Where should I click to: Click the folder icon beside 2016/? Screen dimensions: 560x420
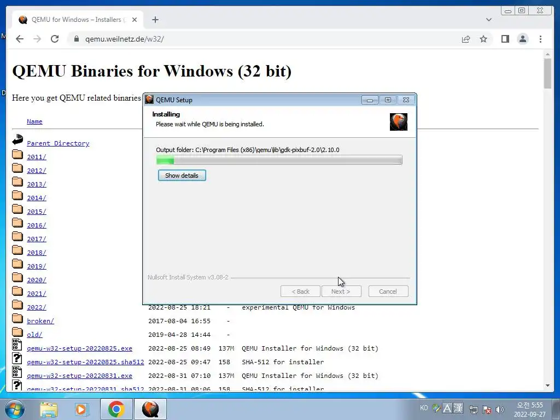(17, 223)
